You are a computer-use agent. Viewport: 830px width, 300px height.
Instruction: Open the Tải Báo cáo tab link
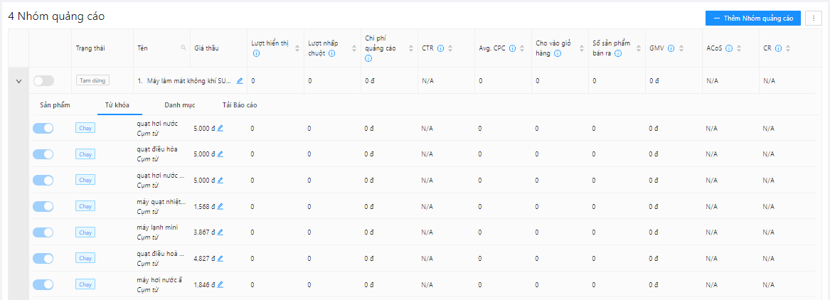[x=240, y=105]
